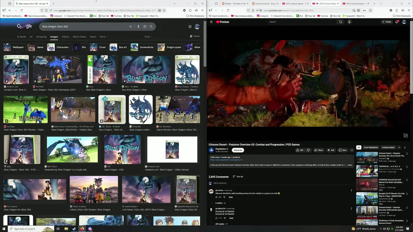
Task: Like @Carlisho's comment
Action: 217,197
